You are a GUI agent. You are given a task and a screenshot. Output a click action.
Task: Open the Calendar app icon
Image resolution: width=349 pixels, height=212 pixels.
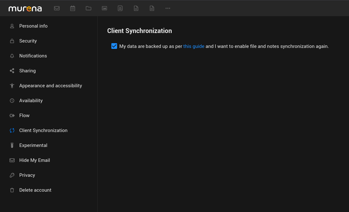73,8
